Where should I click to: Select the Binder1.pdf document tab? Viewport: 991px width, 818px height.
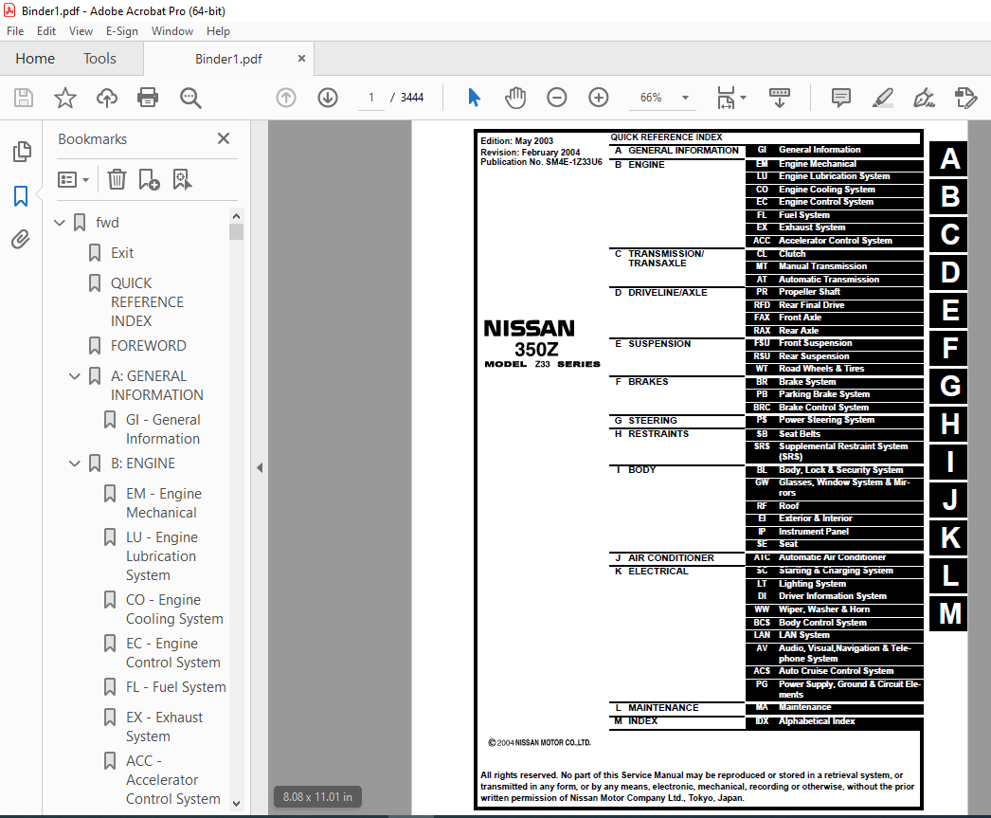(x=228, y=59)
